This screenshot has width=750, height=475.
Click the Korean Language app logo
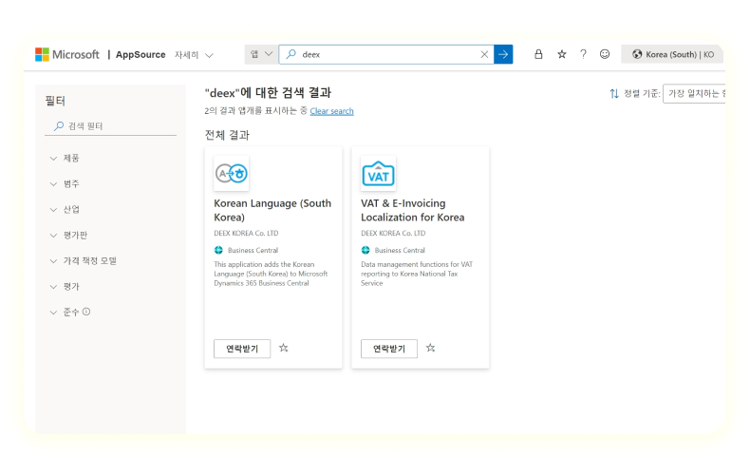click(x=232, y=173)
